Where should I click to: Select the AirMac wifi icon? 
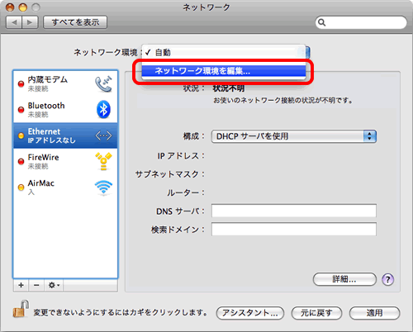click(103, 187)
